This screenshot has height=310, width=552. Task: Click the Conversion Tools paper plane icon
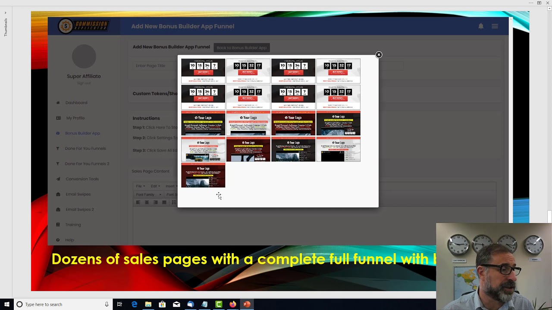coord(58,179)
